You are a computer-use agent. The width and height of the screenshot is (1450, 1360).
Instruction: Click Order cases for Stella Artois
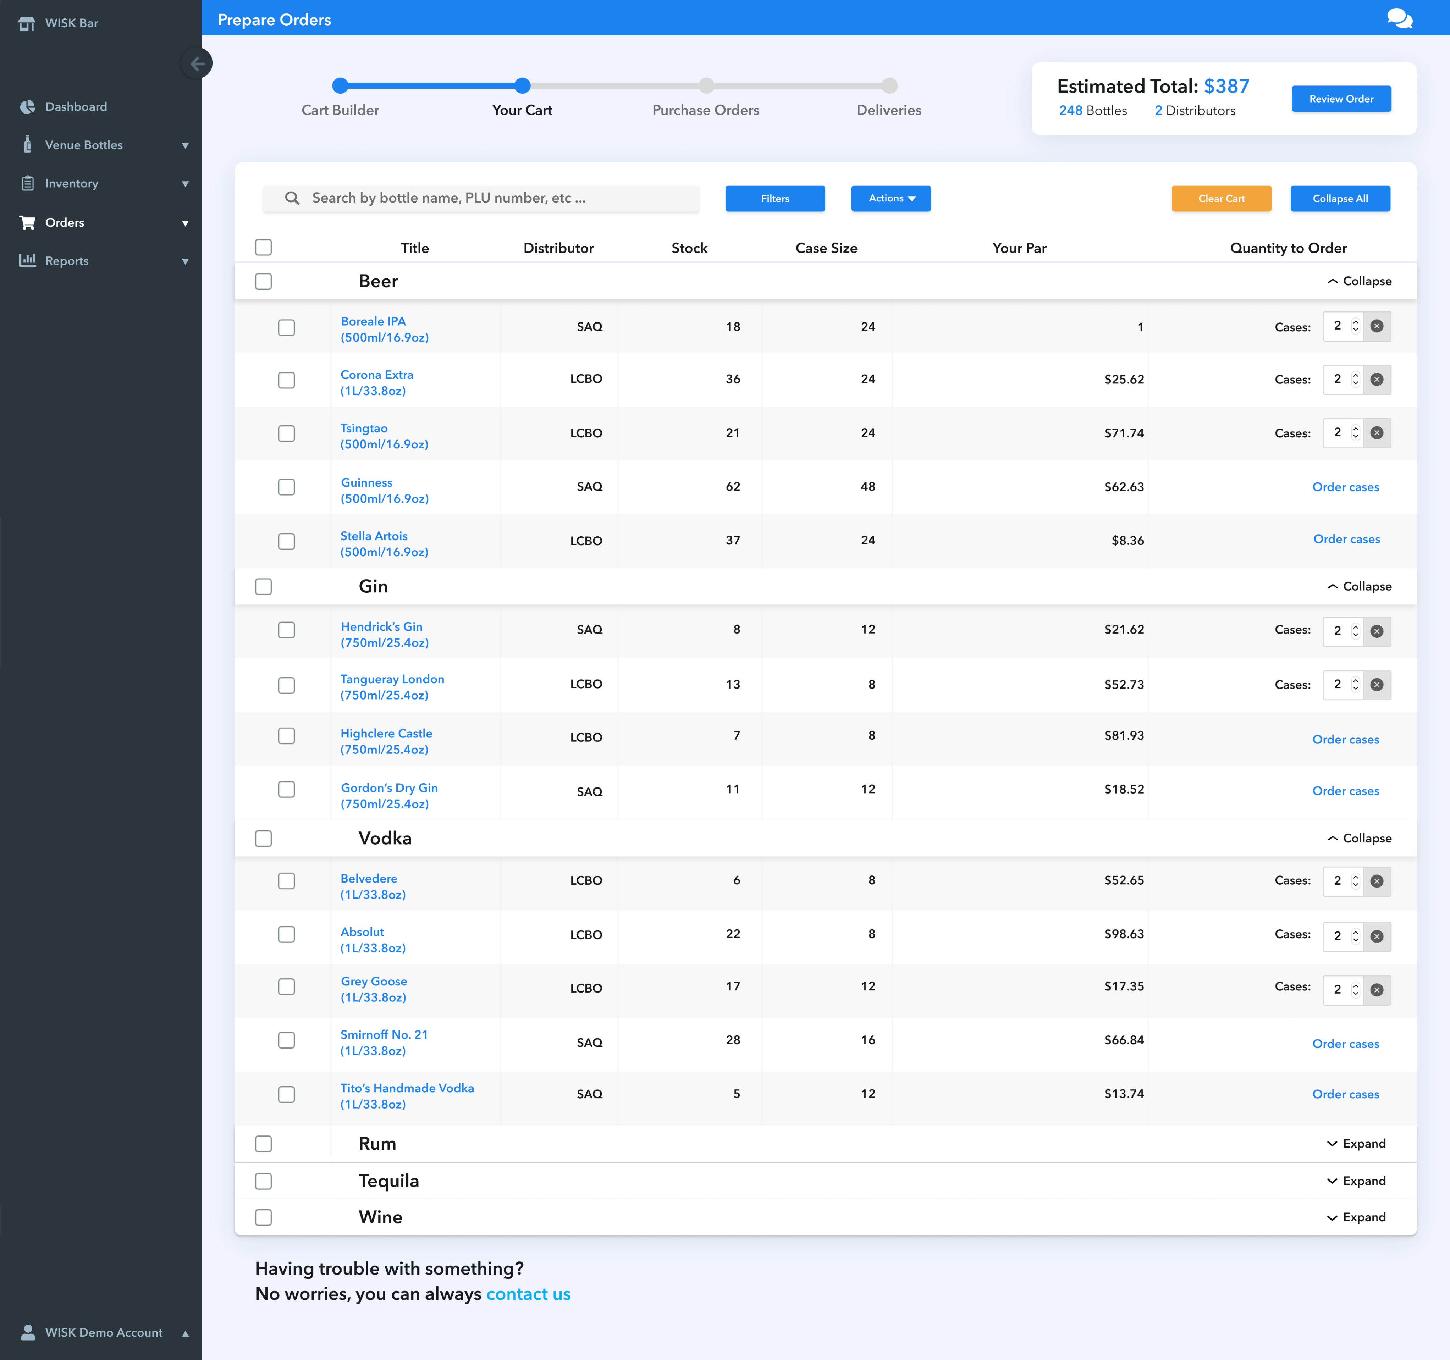pyautogui.click(x=1346, y=539)
